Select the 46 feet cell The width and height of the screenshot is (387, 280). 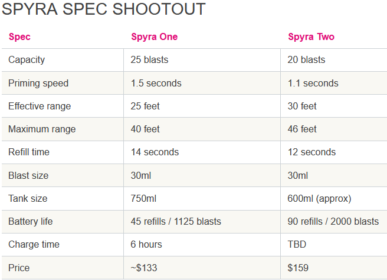pyautogui.click(x=302, y=129)
